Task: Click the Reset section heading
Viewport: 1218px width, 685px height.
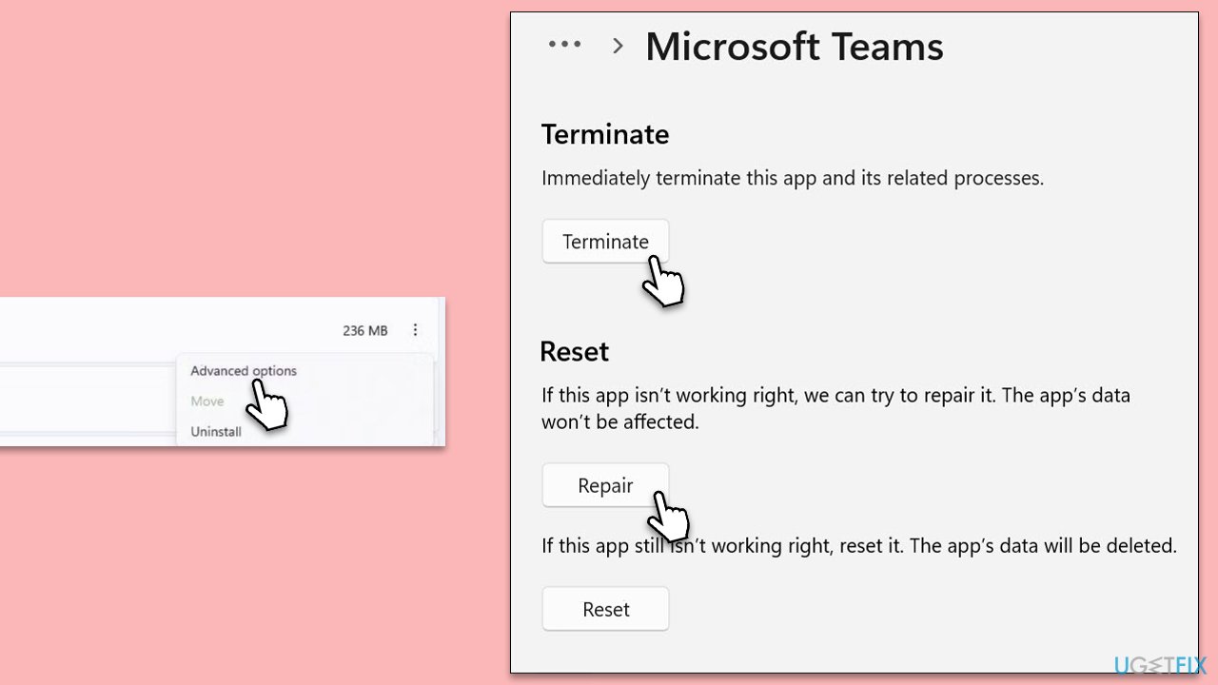Action: point(574,351)
